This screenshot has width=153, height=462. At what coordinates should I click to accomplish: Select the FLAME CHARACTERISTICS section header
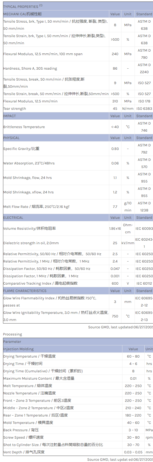(25, 291)
